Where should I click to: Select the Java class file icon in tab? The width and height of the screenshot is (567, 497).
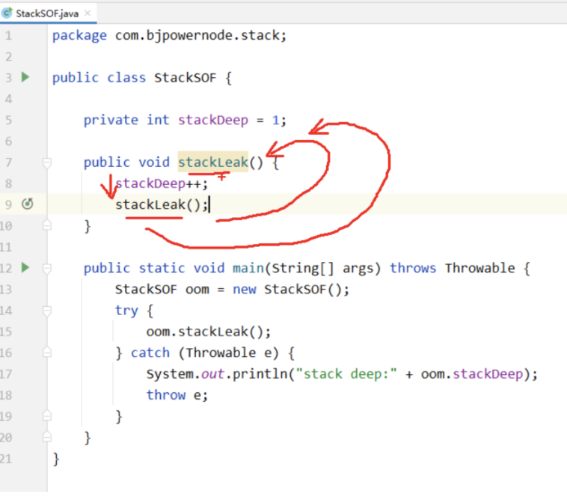click(x=7, y=13)
